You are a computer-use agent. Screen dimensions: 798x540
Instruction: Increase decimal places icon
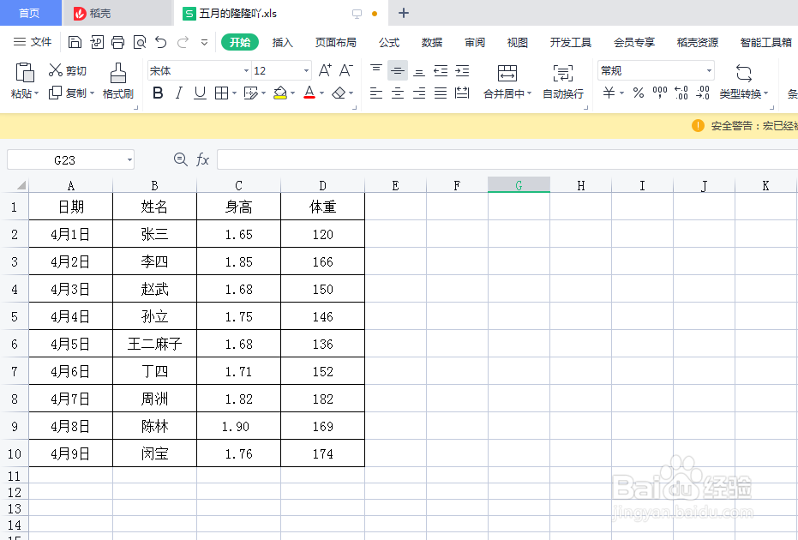pos(681,93)
